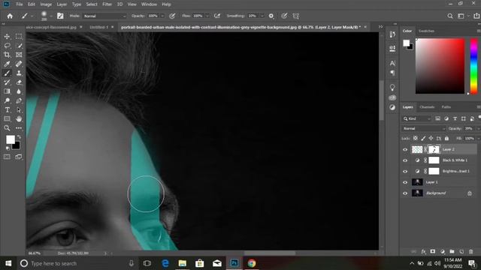This screenshot has width=481, height=270.
Task: Open the workspace switcher icon
Action: point(461,16)
